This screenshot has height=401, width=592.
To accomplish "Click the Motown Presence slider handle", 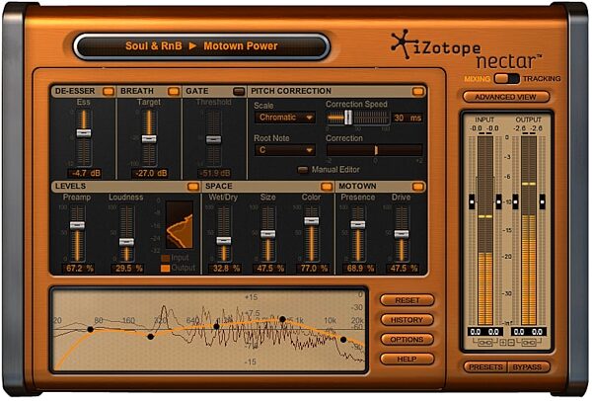I will click(358, 225).
